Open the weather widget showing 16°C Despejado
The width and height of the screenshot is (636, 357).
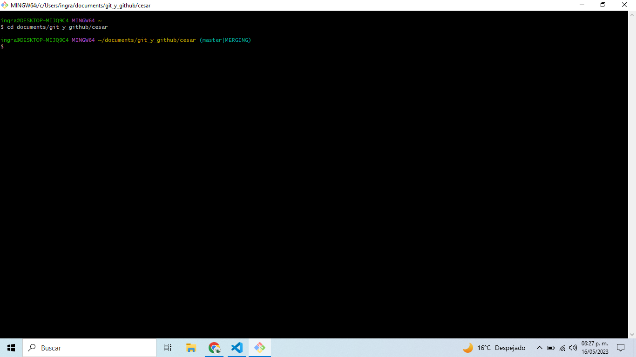click(494, 348)
